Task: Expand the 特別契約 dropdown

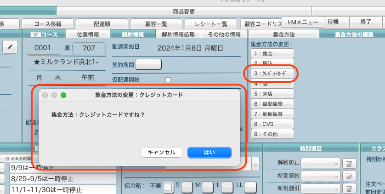Action: (x=321, y=176)
